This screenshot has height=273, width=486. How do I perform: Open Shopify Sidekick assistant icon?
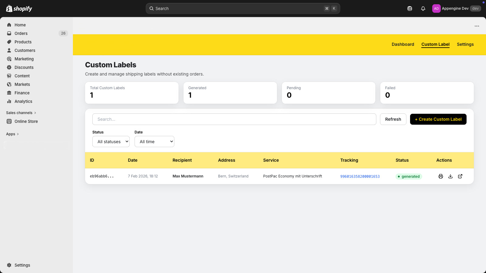410,8
